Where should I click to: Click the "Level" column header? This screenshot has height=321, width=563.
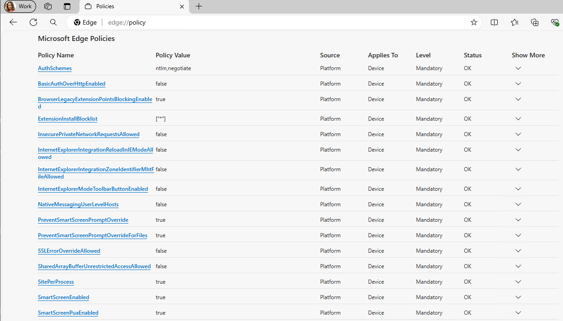pos(423,55)
